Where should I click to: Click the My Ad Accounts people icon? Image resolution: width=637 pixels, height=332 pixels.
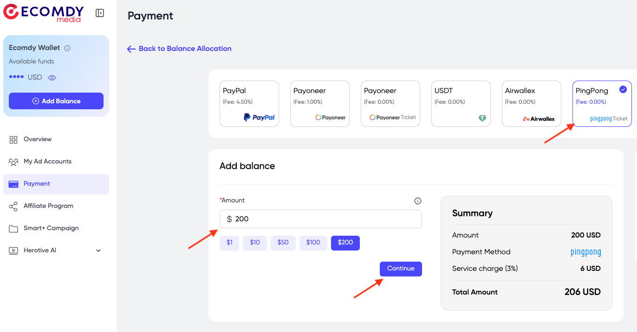[x=13, y=162]
